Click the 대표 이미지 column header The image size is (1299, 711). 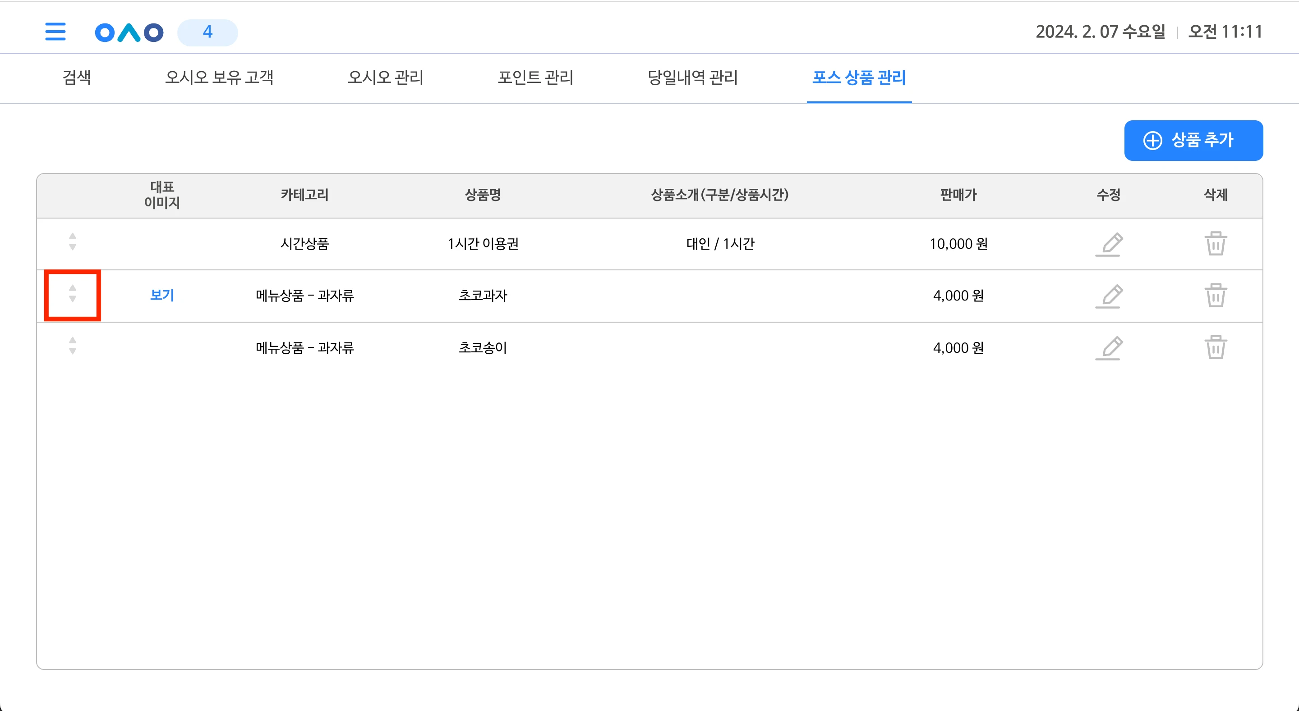162,195
